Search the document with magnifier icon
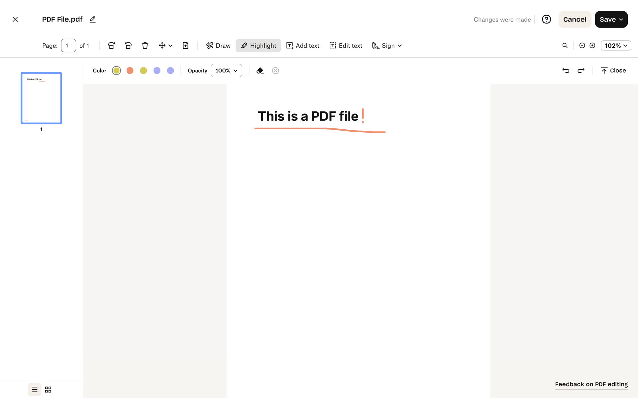 click(565, 46)
